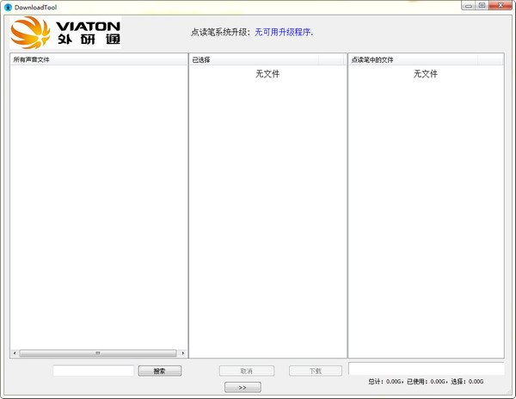
Task: Select the 所有声音文件 column header
Action: (99, 59)
